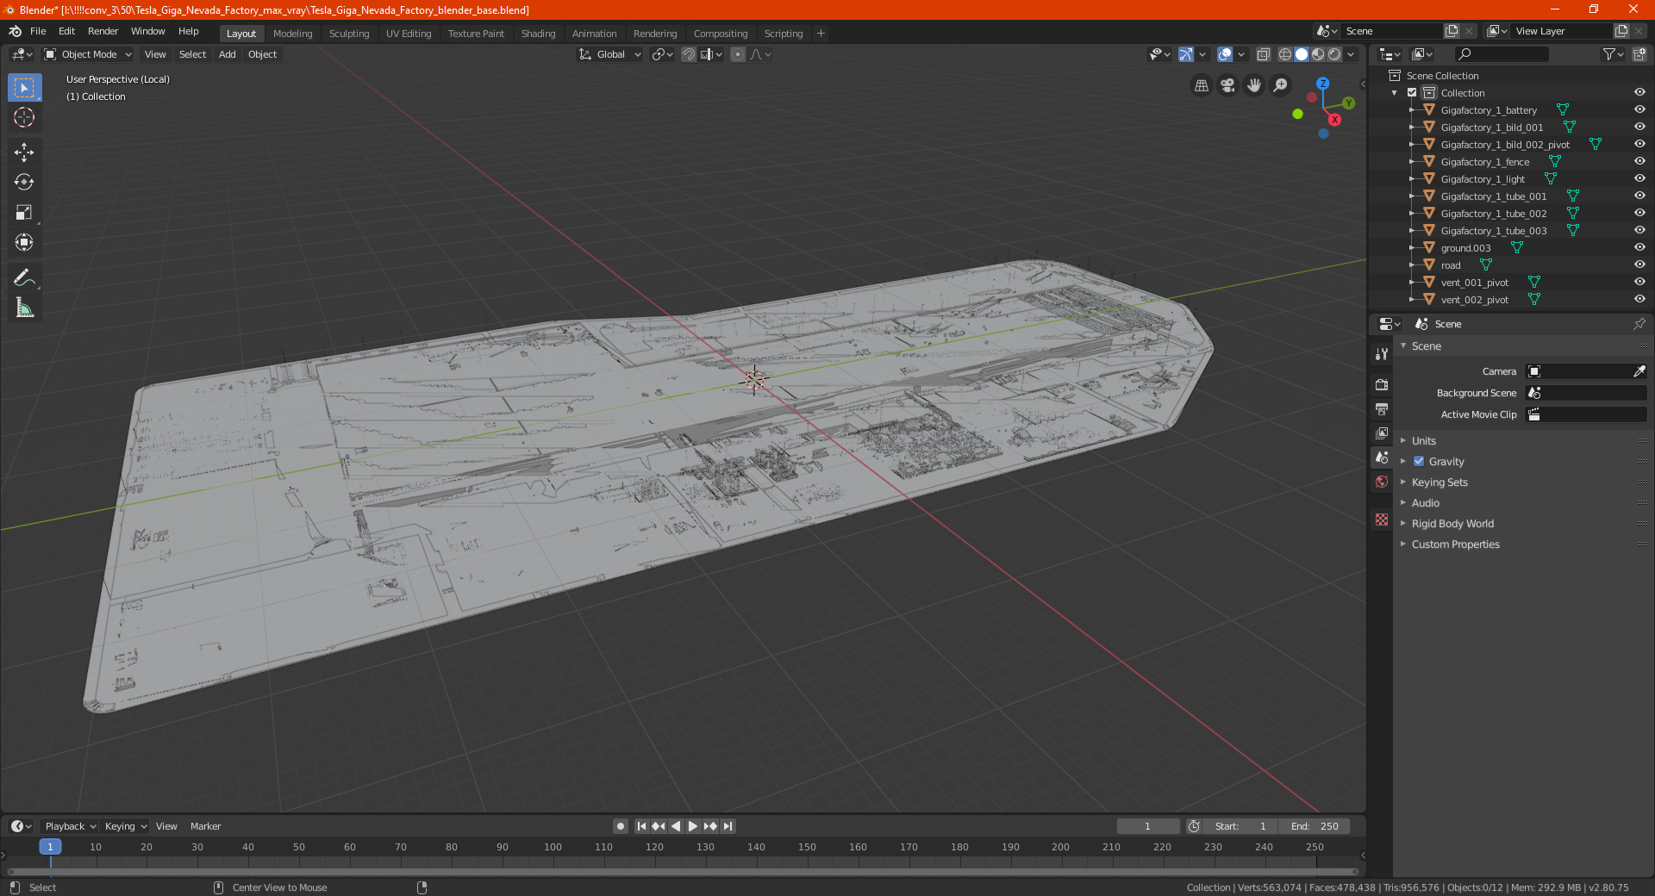This screenshot has height=896, width=1655.
Task: Expand the Keying Sets panel
Action: [1439, 482]
